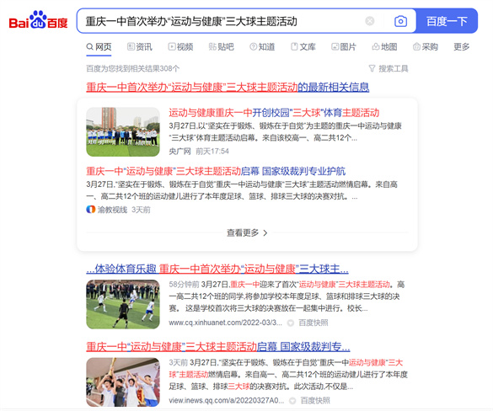Open the 地图 tab
This screenshot has height=411, width=493.
point(384,47)
